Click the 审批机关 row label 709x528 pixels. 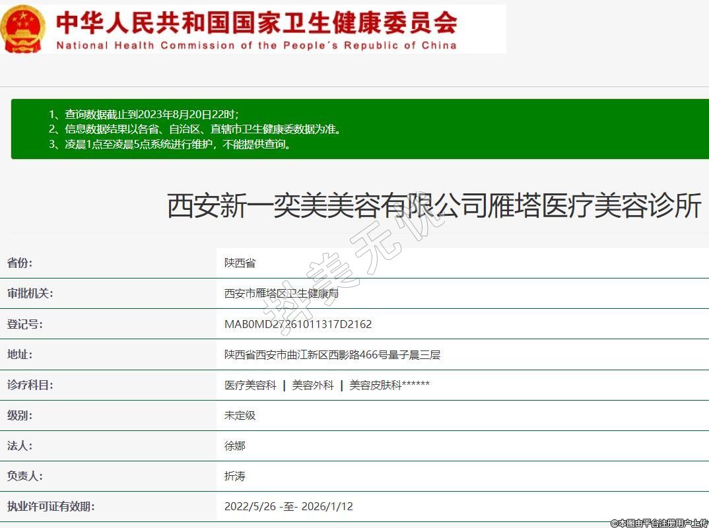(30, 294)
